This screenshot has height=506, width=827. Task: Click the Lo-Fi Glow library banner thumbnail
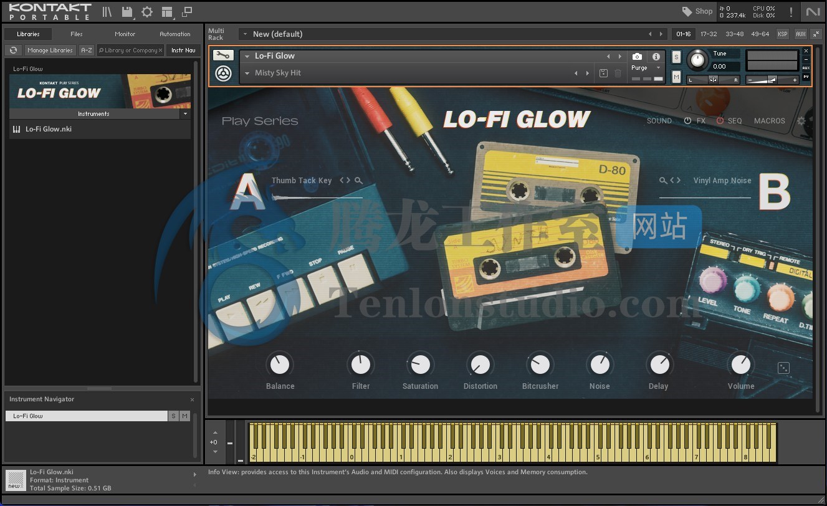coord(100,92)
